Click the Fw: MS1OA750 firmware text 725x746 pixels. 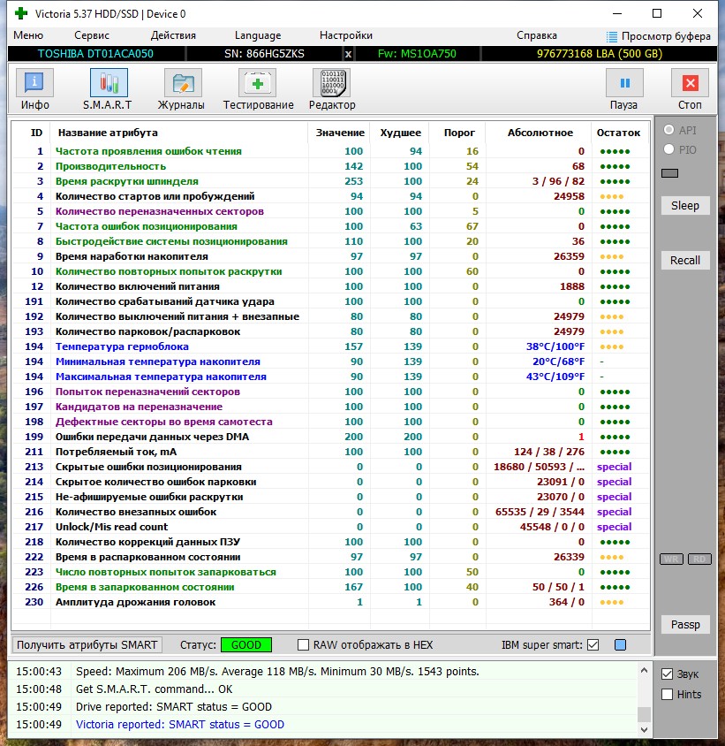pos(417,54)
